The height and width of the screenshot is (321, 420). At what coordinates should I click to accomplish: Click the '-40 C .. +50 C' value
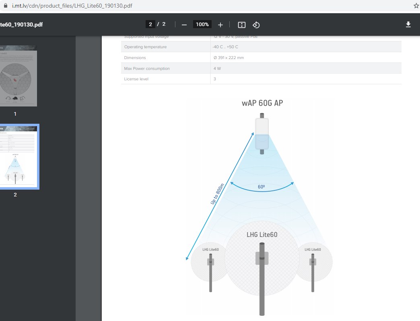[225, 47]
